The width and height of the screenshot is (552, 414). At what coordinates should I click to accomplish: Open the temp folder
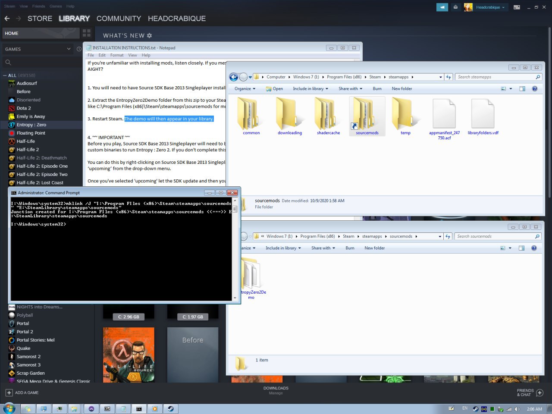[405, 116]
